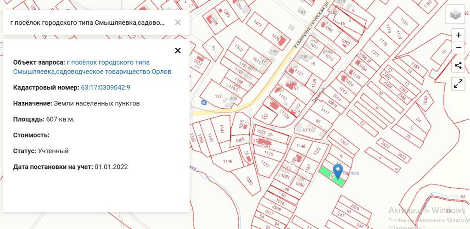470x229 pixels.
Task: Select parcel 1127 on the map
Action: click(x=265, y=164)
